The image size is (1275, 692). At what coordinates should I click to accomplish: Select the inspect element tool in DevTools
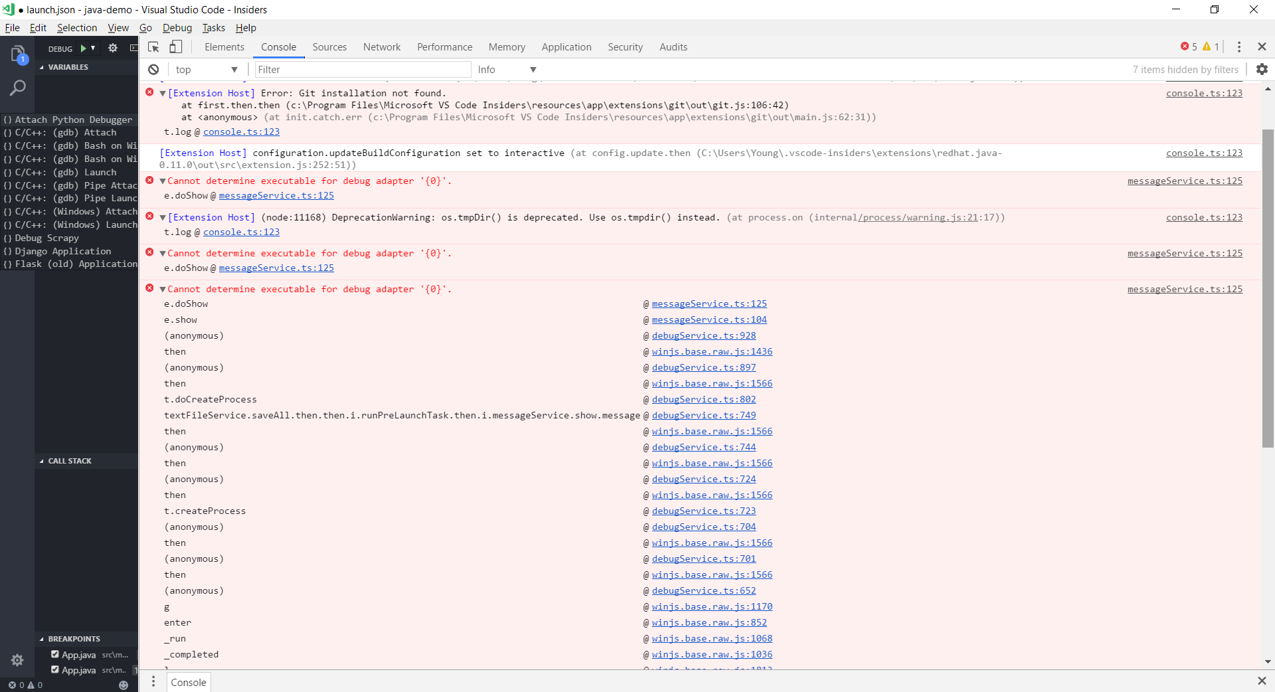pos(153,47)
